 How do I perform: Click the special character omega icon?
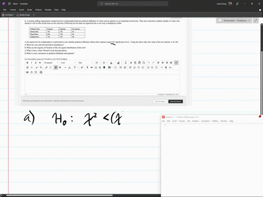96,67
